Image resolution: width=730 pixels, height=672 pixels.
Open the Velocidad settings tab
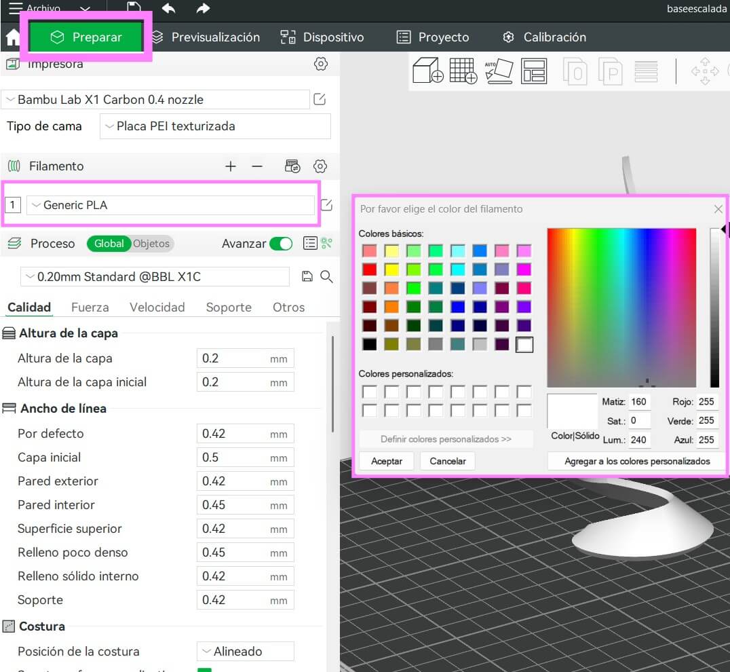coord(157,307)
